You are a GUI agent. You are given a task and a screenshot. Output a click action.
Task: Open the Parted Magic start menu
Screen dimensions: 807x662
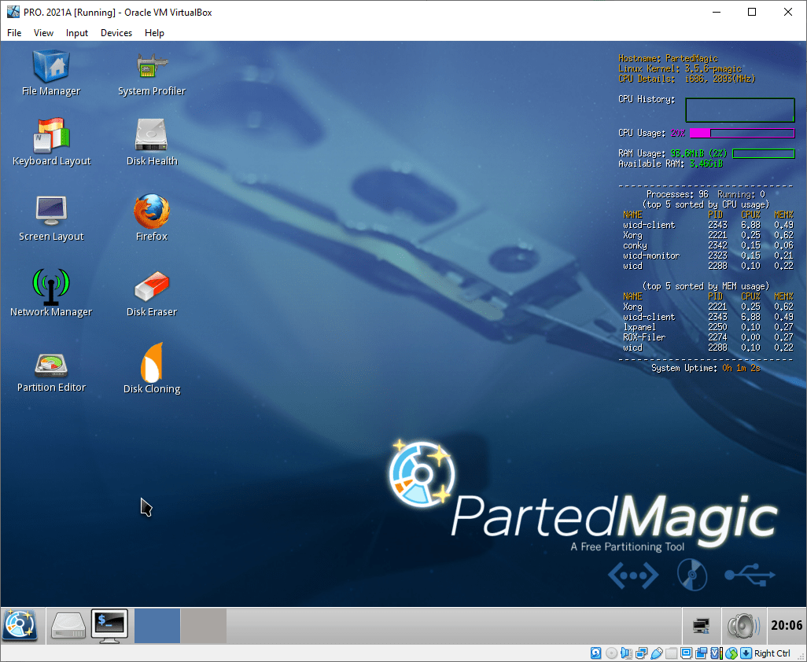20,626
